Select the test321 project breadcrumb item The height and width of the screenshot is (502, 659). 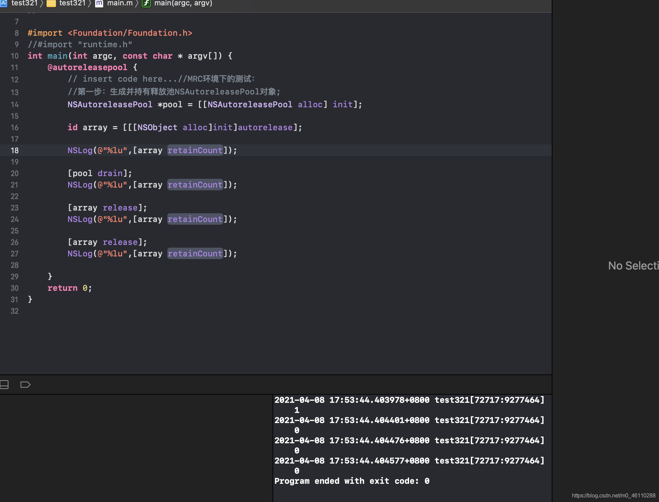click(x=24, y=3)
